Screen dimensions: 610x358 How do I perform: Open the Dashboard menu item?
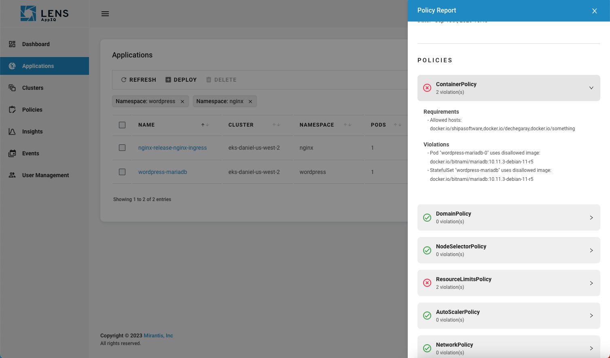[x=44, y=44]
